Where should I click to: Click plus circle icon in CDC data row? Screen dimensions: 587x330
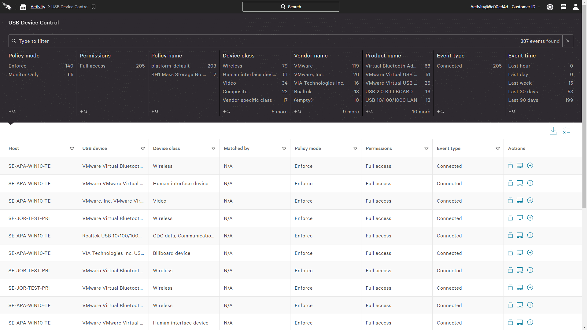530,235
